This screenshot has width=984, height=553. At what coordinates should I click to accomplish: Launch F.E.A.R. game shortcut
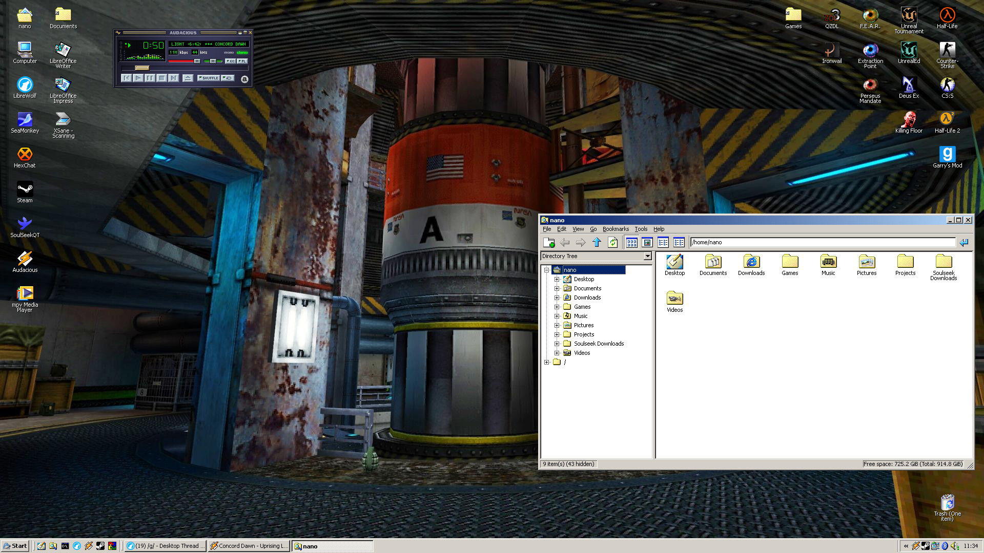tap(870, 18)
